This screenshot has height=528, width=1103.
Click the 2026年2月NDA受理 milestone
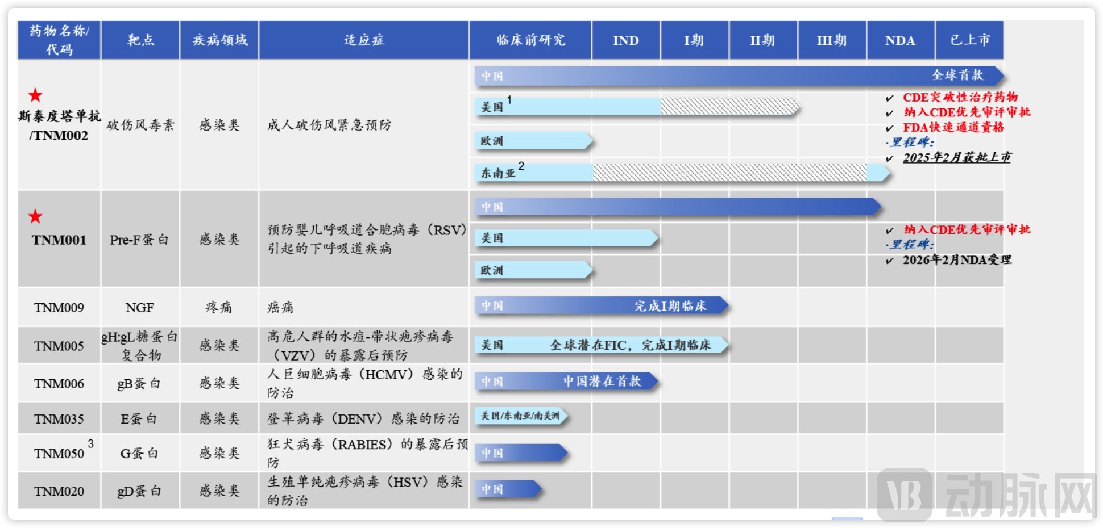click(x=957, y=260)
